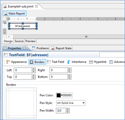This screenshot has height=120, width=125.
Task: Decrease the Bottom padding value
Action: [x=69, y=78]
